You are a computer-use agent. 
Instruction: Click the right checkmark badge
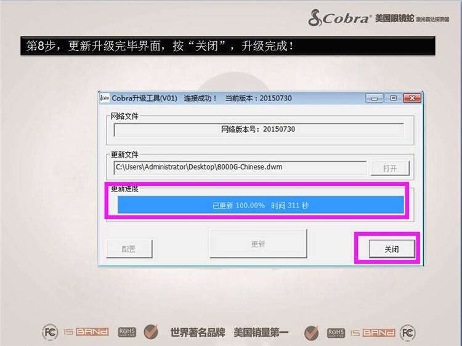point(311,332)
